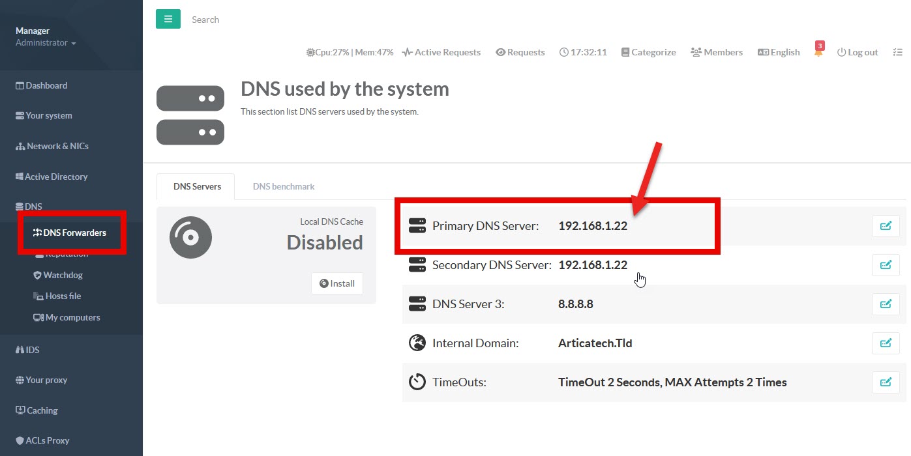Log out of the manager
Viewport: 911px width, 456px height.
tap(858, 52)
